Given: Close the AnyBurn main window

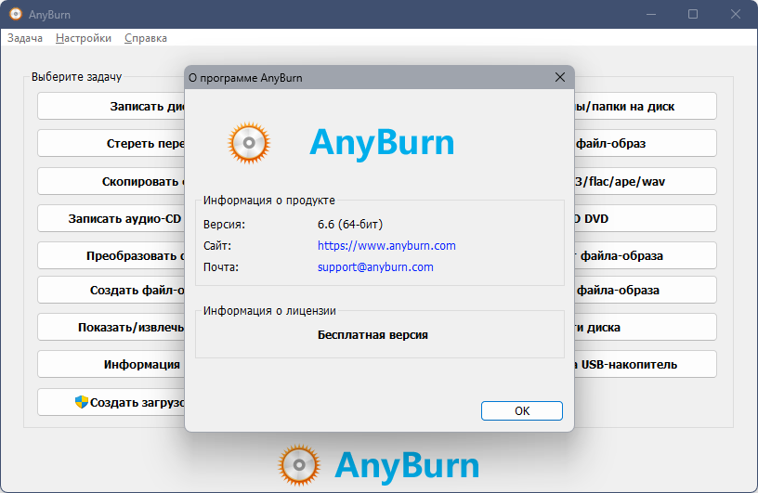Looking at the screenshot, I should point(735,15).
